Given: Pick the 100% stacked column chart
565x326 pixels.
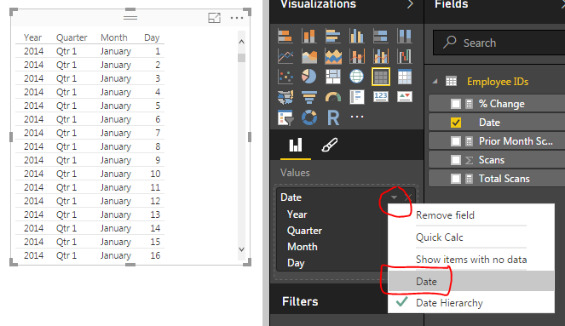Looking at the screenshot, I should pos(404,37).
